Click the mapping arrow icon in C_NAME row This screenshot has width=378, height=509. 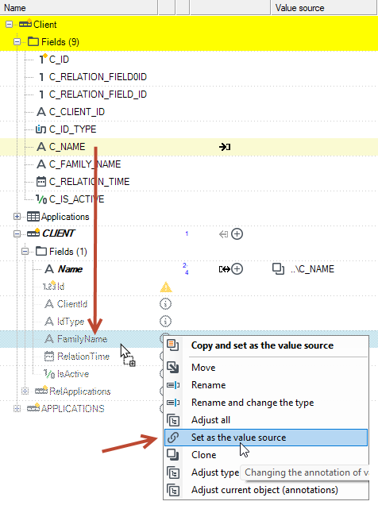pyautogui.click(x=225, y=147)
